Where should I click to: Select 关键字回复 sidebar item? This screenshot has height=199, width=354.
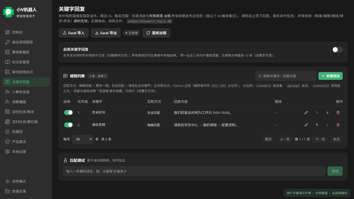[x=26, y=82]
